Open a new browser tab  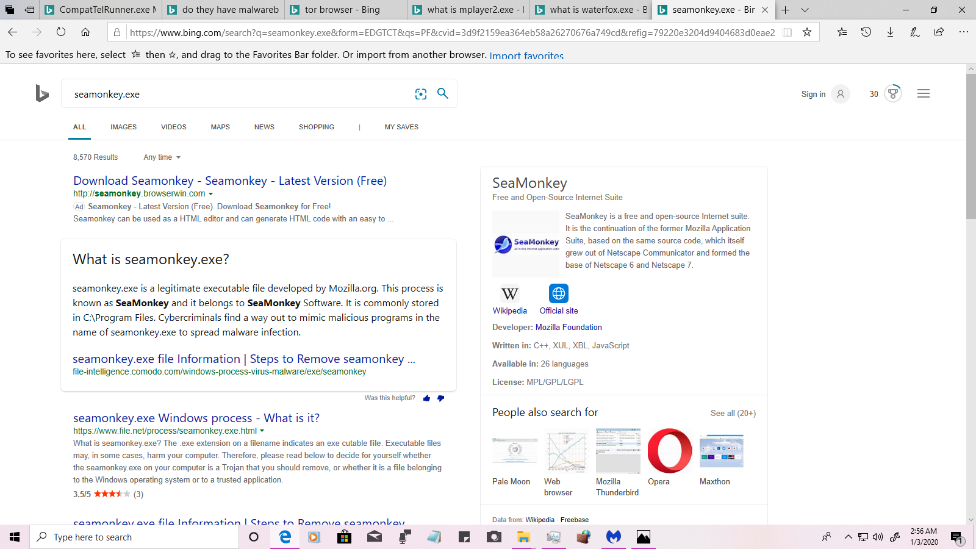(785, 10)
